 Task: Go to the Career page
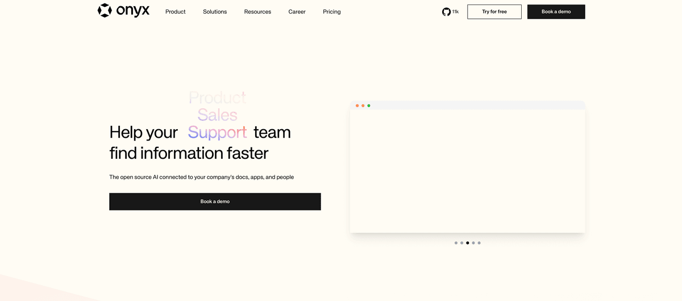pos(297,12)
